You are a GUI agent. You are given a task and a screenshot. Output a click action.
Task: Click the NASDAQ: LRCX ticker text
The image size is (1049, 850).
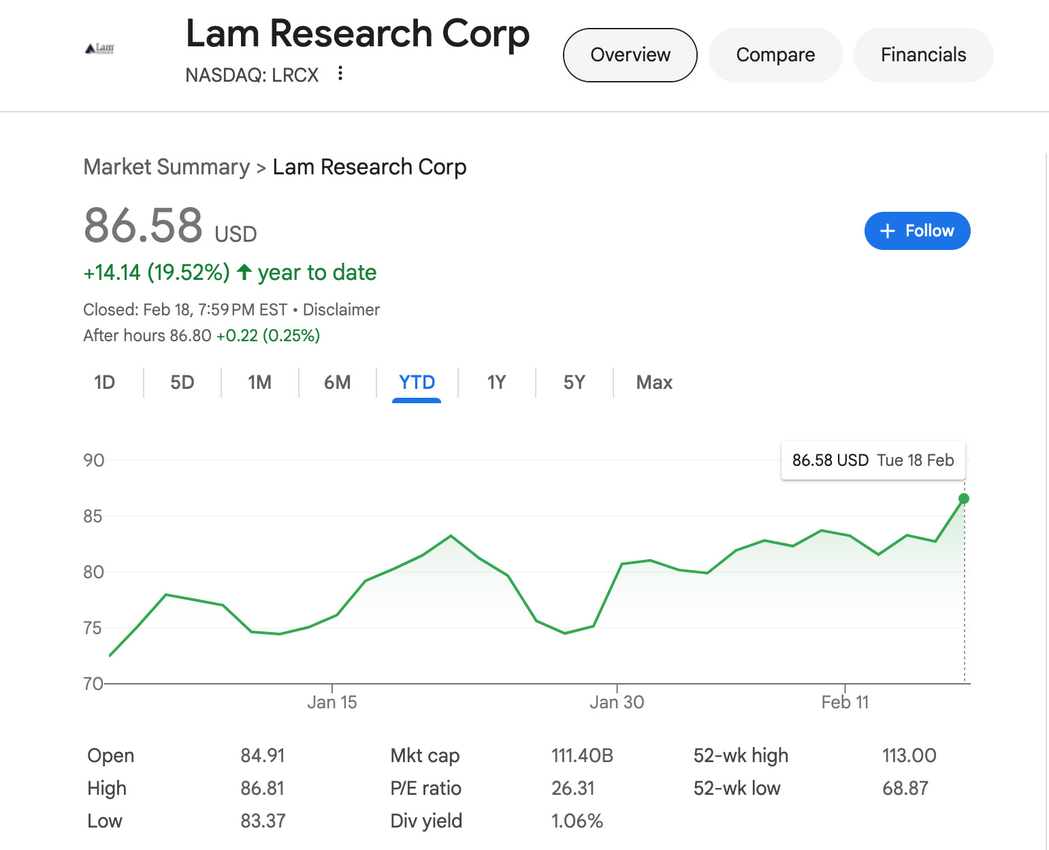click(x=252, y=75)
